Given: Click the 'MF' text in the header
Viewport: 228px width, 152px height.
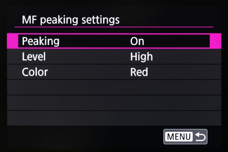Looking at the screenshot, I should pyautogui.click(x=29, y=20).
